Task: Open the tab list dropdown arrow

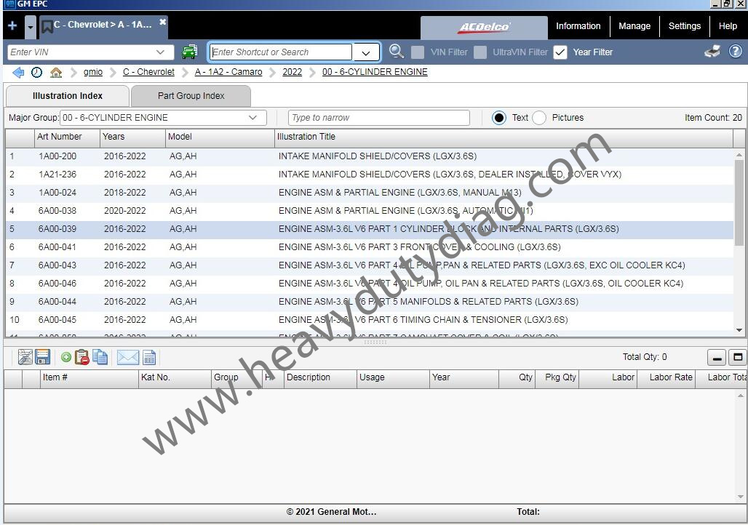Action: click(30, 27)
